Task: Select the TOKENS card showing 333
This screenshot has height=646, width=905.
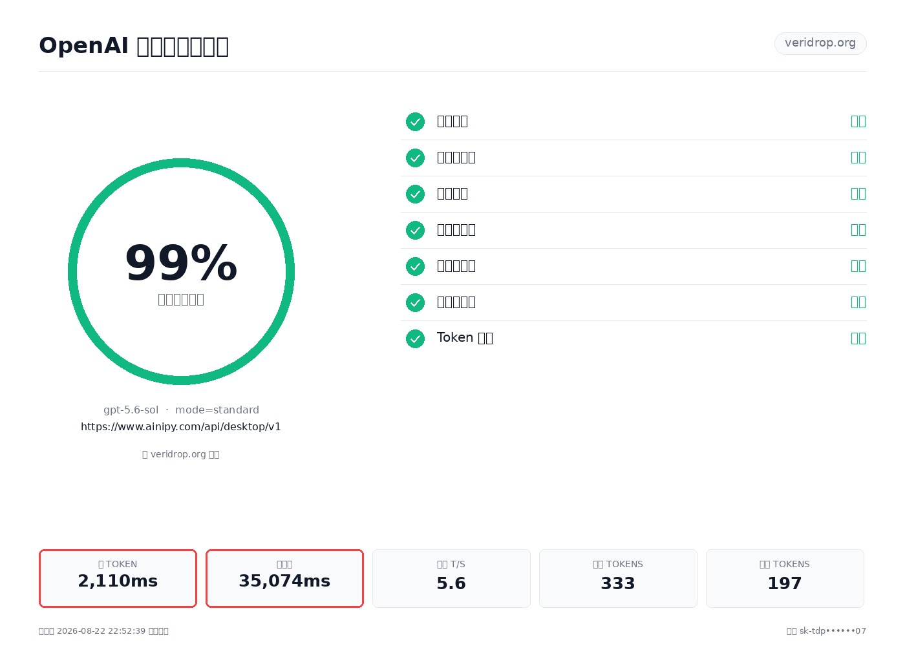Action: pos(618,578)
